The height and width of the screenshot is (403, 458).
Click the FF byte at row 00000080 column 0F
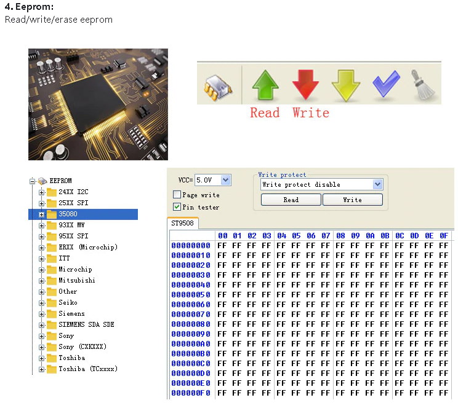[443, 324]
